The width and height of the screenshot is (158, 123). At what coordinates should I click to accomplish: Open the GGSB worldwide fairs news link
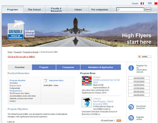tap(106, 81)
